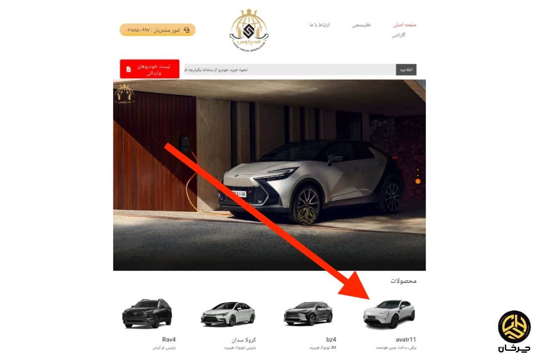539x358 pixels.
Task: Click the اطلاعیه announcement label
Action: pyautogui.click(x=406, y=70)
